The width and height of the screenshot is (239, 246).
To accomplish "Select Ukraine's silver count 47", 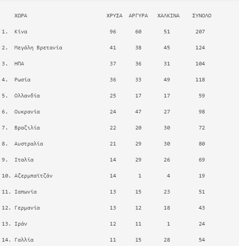I will 138,112.
